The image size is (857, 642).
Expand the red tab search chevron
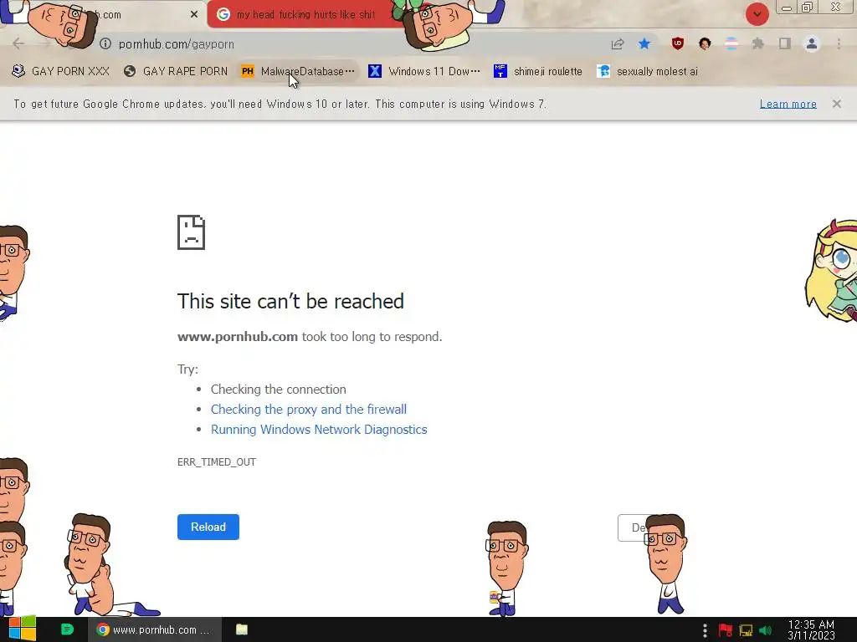coord(757,14)
